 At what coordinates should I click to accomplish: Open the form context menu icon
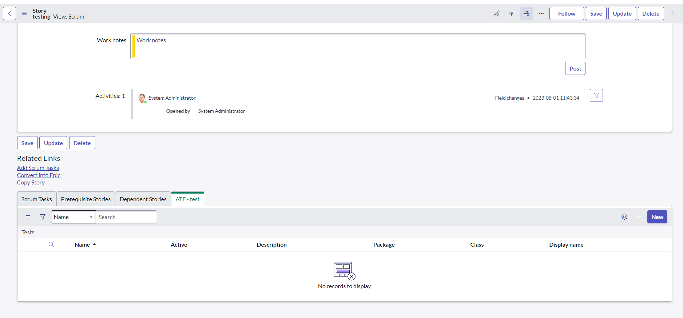[24, 13]
